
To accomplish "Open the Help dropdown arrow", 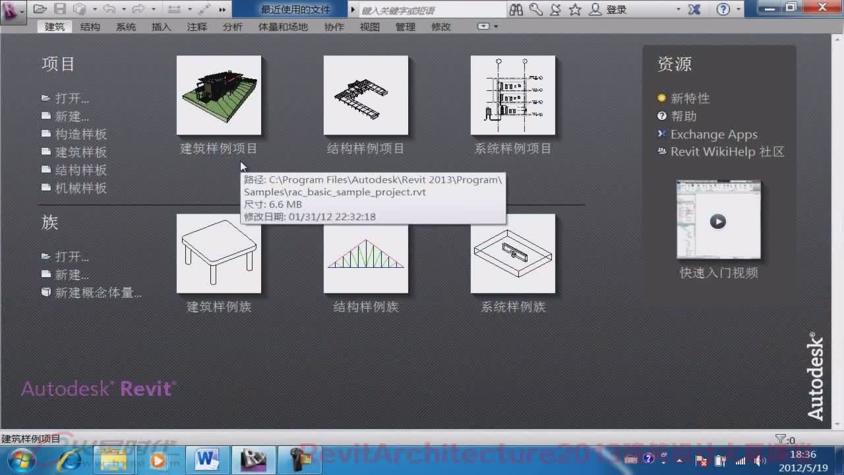I will pyautogui.click(x=738, y=9).
